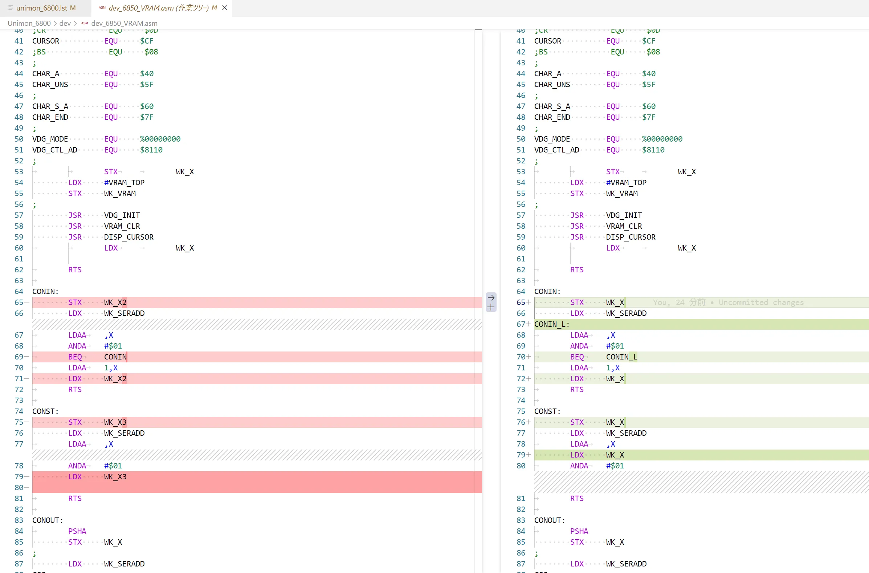Open the Unimon_6800 breadcrumb folder
Screen dimensions: 869x573
pos(29,23)
